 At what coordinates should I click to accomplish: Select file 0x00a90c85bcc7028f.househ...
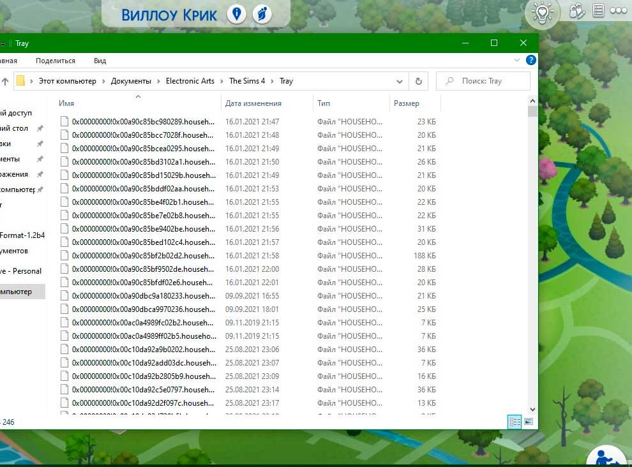[x=143, y=135]
